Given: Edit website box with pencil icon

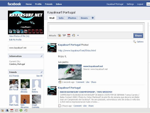Looking at the screenshot, I should pos(42,47).
